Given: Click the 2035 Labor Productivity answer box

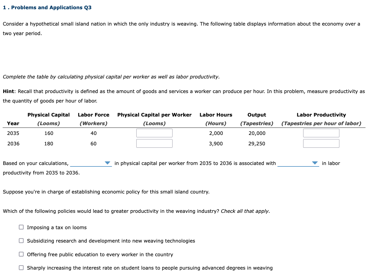Looking at the screenshot, I should 321,133.
